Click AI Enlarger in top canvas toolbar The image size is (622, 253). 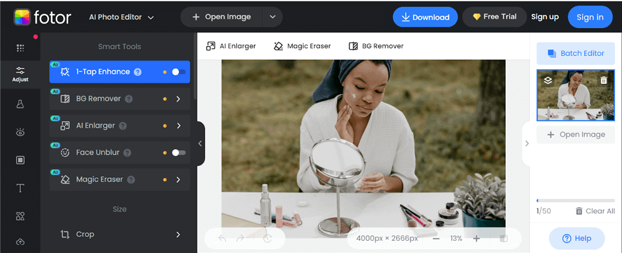tap(231, 46)
